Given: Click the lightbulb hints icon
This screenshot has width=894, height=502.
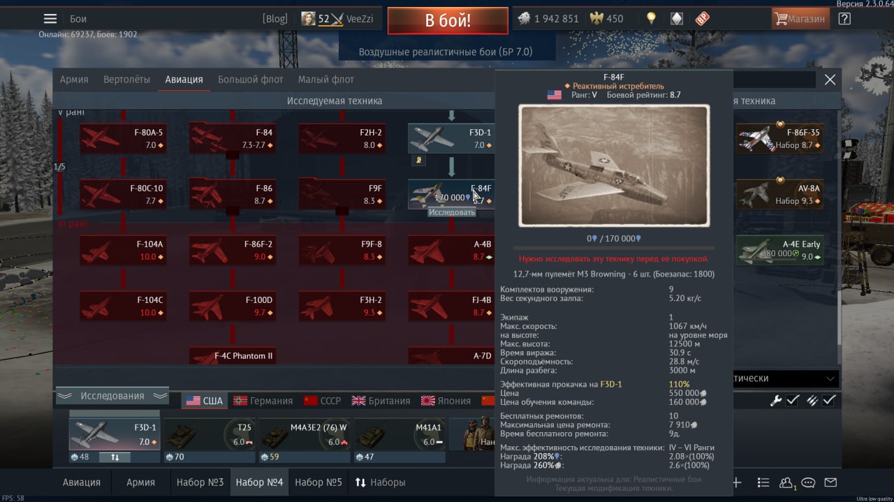Looking at the screenshot, I should click(651, 19).
